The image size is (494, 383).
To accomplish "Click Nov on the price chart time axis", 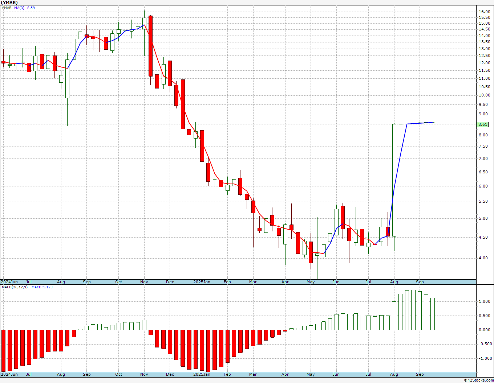I will pos(144,282).
